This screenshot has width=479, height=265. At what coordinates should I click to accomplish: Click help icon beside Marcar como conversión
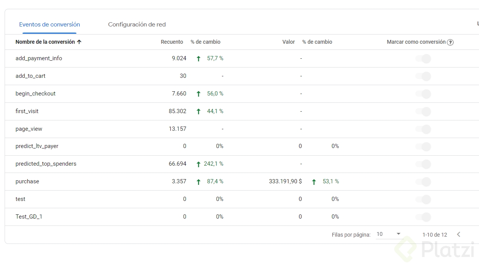(x=450, y=43)
